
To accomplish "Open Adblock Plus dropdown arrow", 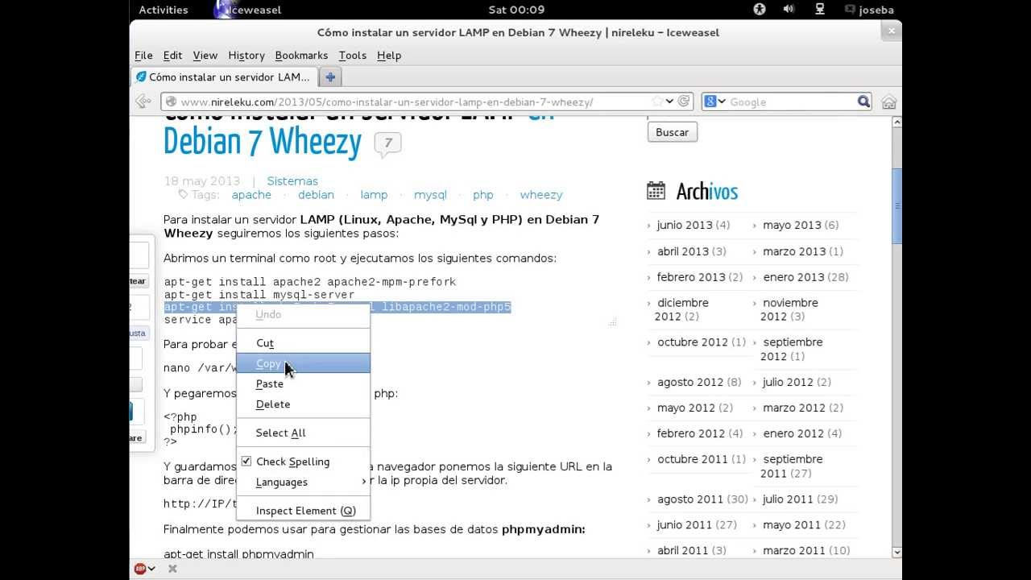I will tap(151, 569).
